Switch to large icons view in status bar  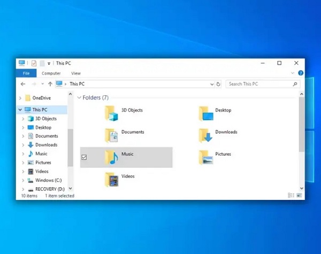coord(299,196)
